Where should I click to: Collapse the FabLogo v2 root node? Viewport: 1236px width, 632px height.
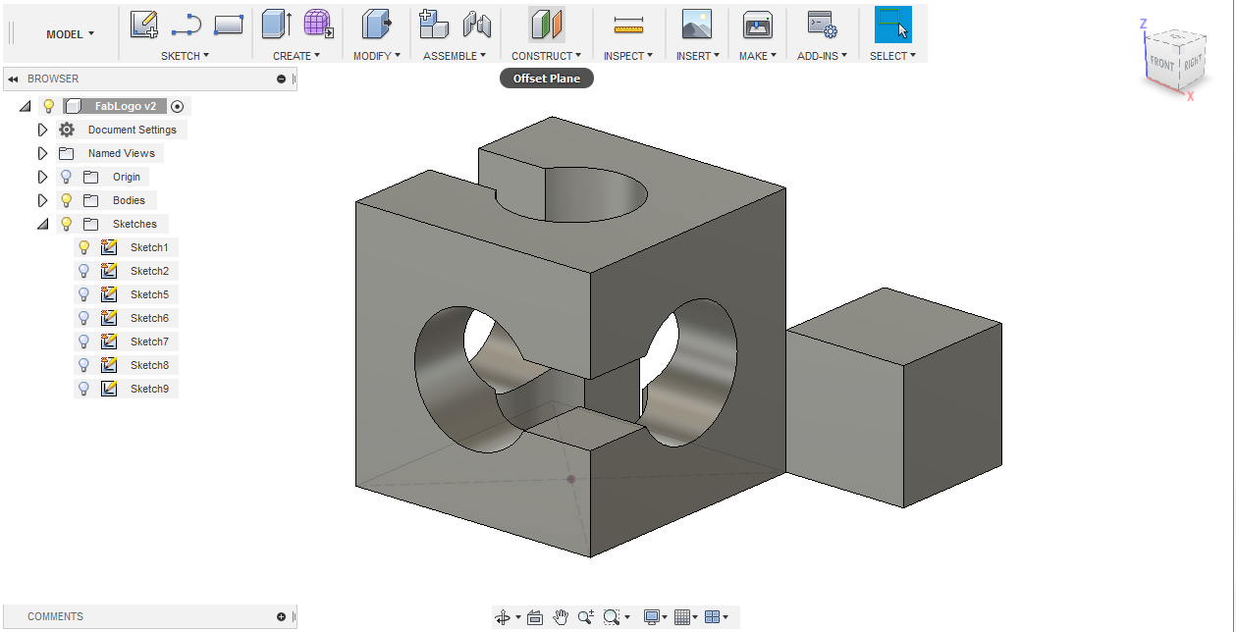coord(25,106)
